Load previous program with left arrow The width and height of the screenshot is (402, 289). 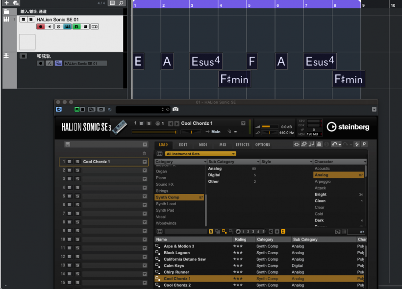171,123
